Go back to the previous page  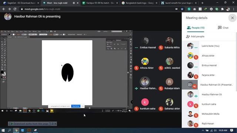click(x=4, y=9)
